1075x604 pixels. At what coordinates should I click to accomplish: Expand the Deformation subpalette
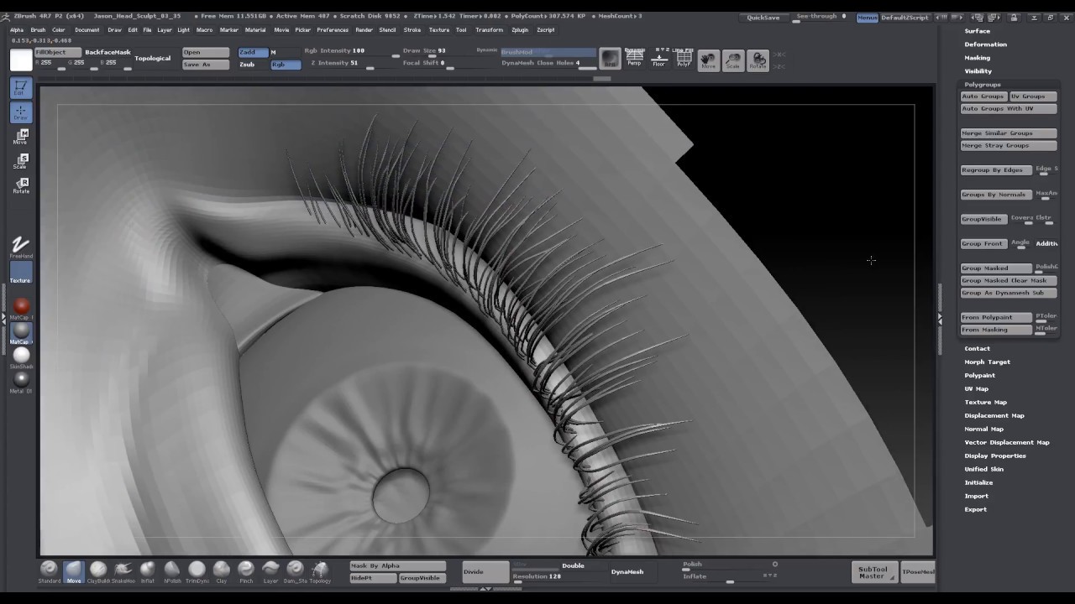[985, 44]
